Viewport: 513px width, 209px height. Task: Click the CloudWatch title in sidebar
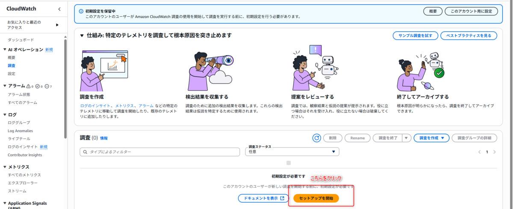pos(21,9)
